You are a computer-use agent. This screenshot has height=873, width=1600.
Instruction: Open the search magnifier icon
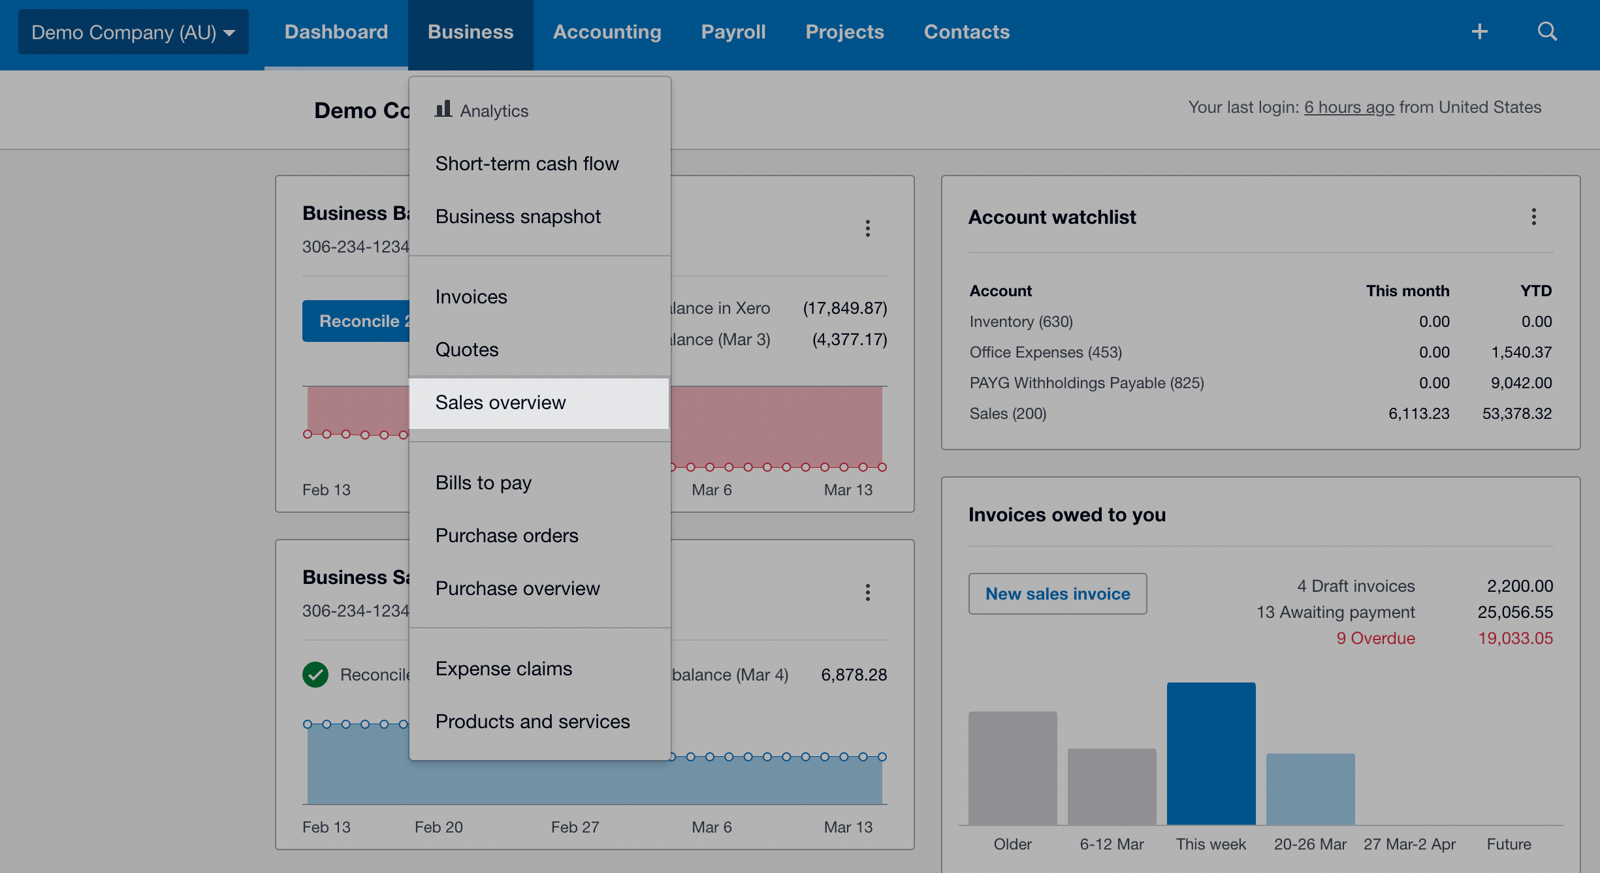coord(1546,31)
